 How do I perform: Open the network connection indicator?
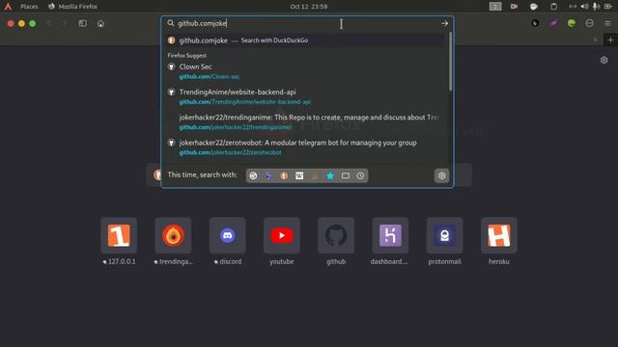pyautogui.click(x=573, y=7)
